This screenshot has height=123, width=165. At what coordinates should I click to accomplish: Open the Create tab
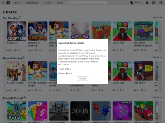[48, 3]
